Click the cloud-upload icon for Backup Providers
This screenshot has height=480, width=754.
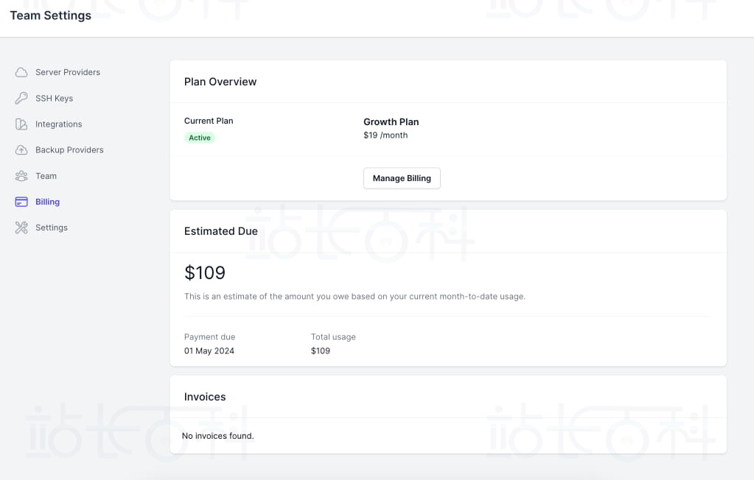pos(21,150)
